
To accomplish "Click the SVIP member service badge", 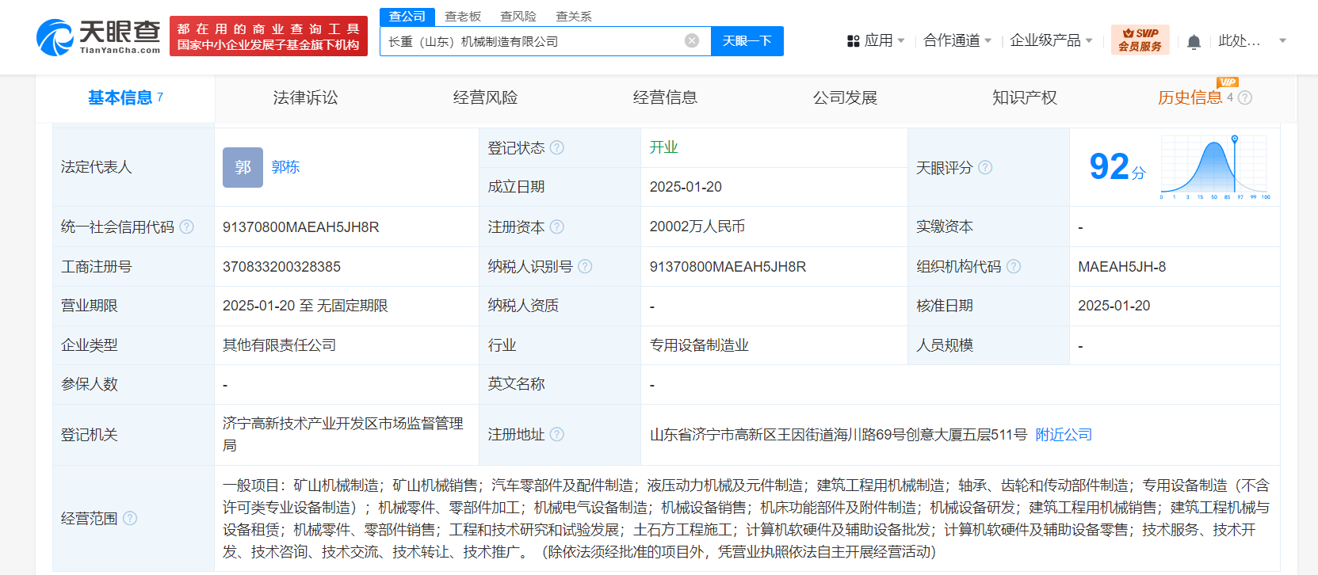I will [1140, 40].
